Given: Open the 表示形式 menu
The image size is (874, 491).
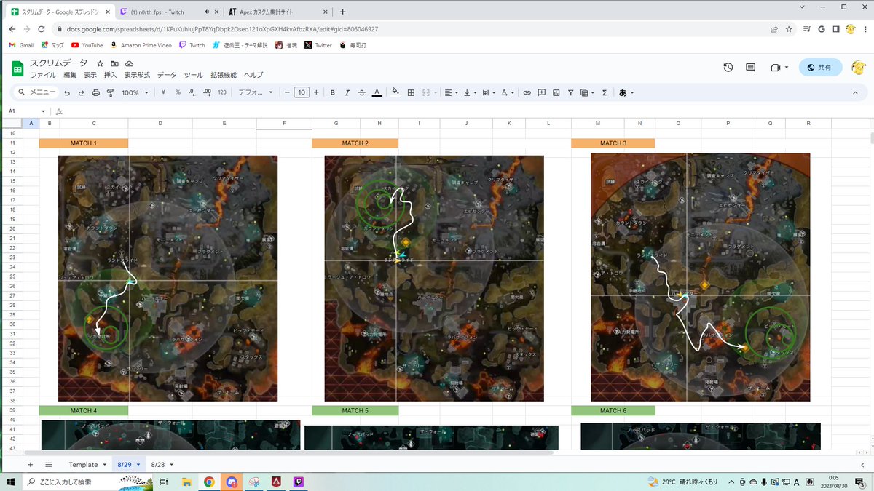Looking at the screenshot, I should click(137, 75).
